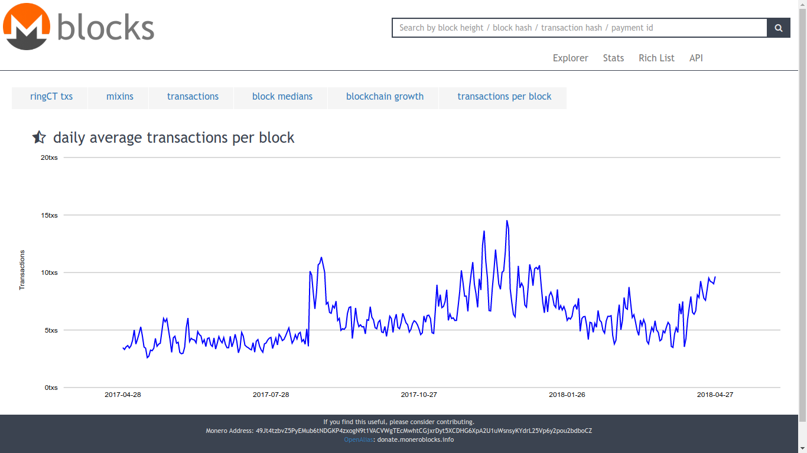Click the Monero logo icon

click(x=27, y=27)
